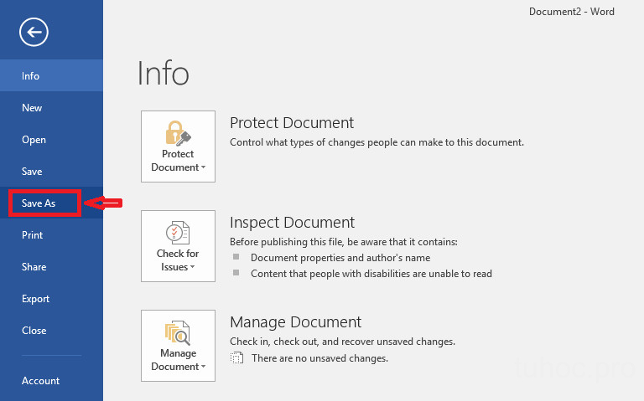Click the large Info page heading
The width and height of the screenshot is (644, 401).
[x=163, y=74]
